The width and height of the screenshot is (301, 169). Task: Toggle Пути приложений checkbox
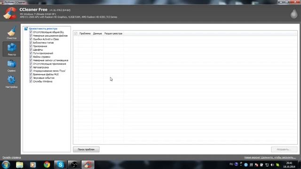tap(31, 53)
